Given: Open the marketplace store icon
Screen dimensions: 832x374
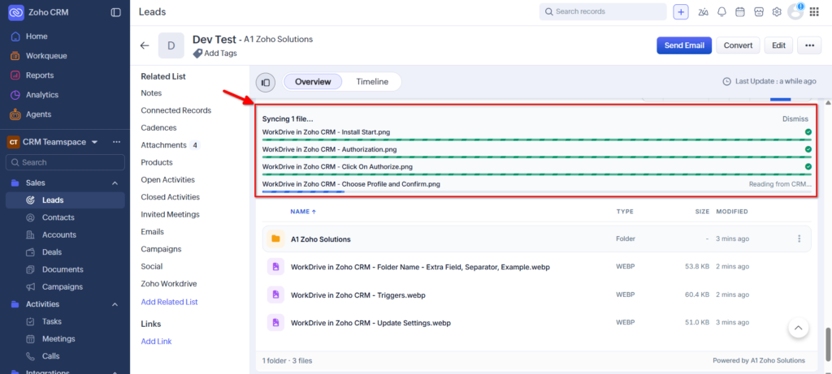Looking at the screenshot, I should [x=759, y=12].
